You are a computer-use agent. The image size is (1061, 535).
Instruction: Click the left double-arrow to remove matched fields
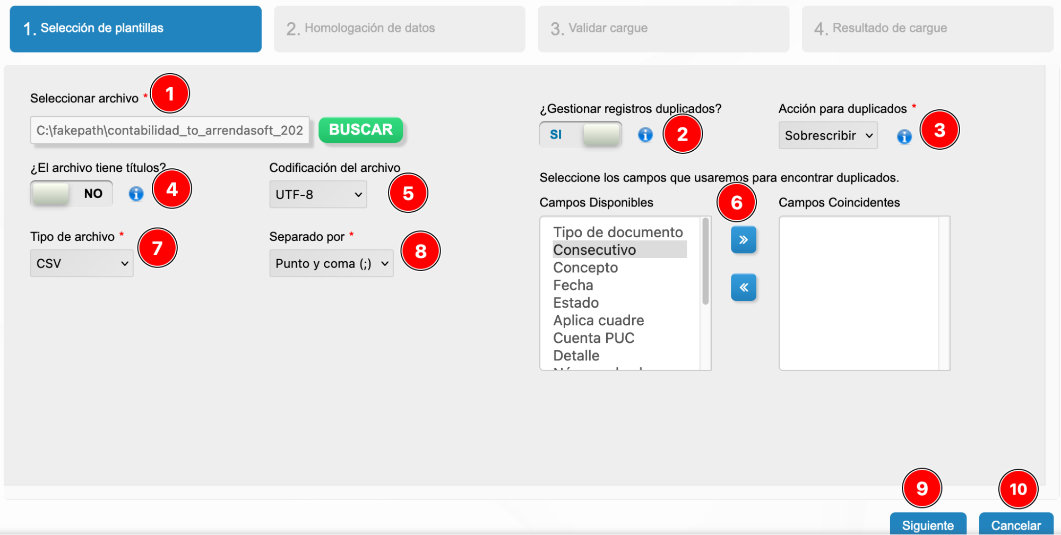point(743,287)
